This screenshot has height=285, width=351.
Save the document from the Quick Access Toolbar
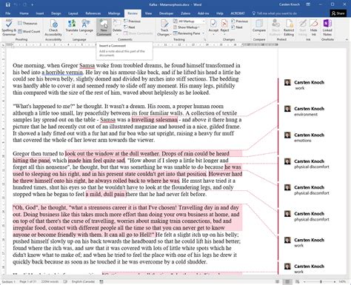point(7,4)
